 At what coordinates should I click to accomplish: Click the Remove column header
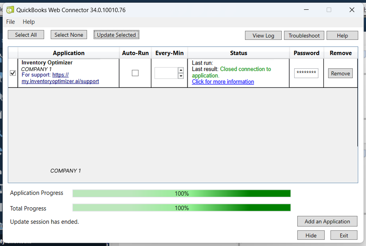341,53
